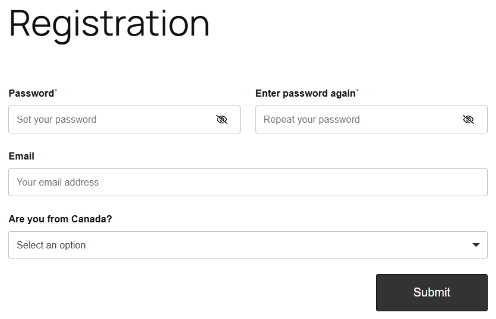496x319 pixels.
Task: Click the Repeat your password placeholder text
Action: pyautogui.click(x=312, y=120)
